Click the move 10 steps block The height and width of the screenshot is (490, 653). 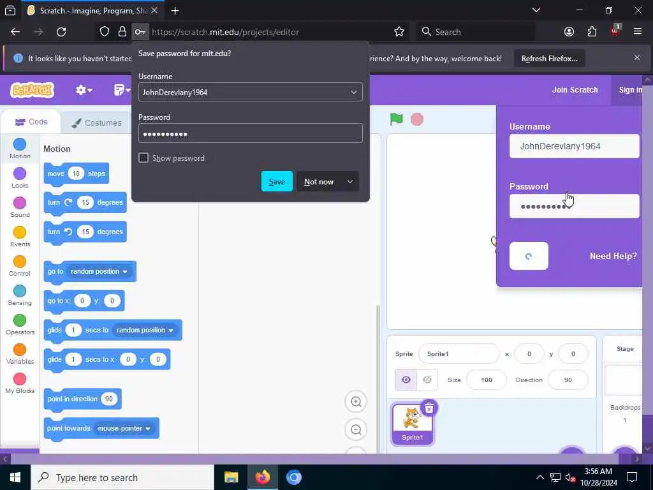tap(77, 174)
